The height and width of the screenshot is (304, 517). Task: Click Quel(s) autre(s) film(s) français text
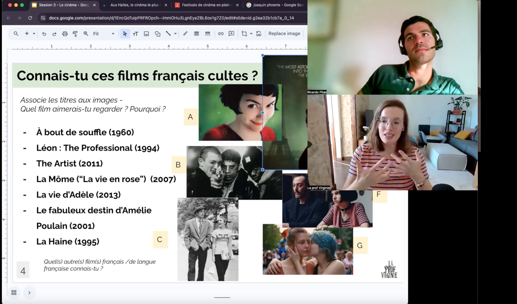[x=100, y=265]
